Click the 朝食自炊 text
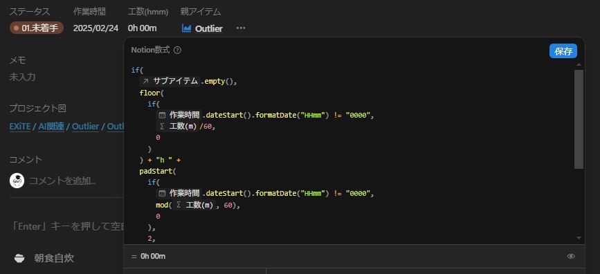This screenshot has width=600, height=274. tap(54, 259)
